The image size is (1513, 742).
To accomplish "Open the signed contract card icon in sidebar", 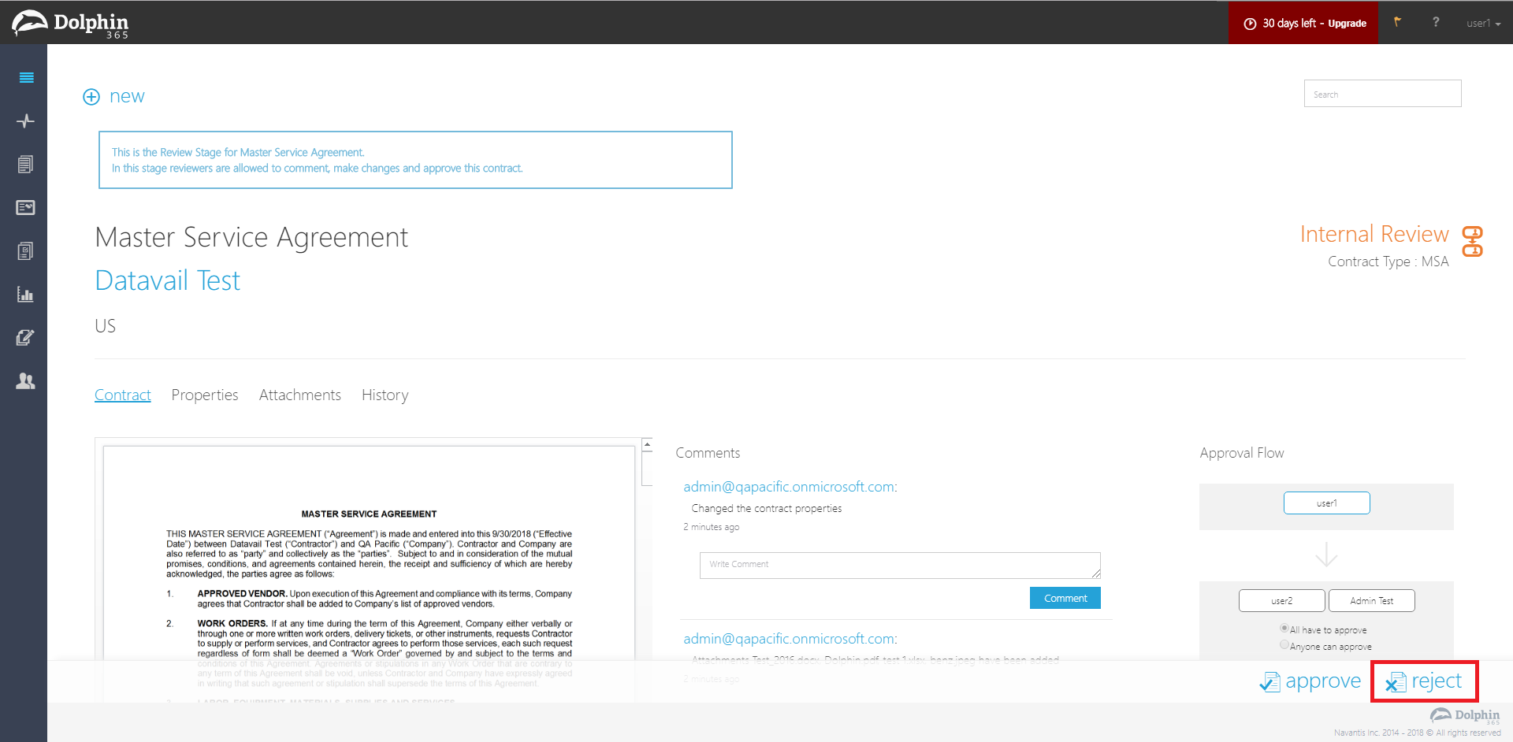I will point(26,207).
